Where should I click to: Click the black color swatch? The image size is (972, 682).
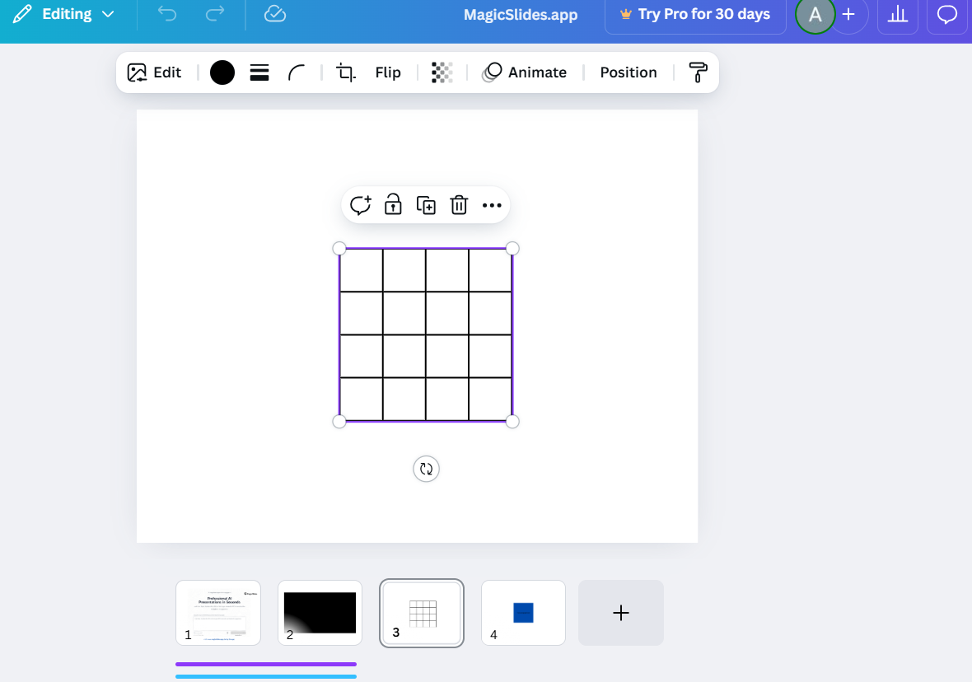click(x=222, y=72)
